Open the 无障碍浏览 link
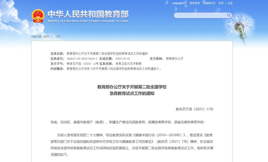 (209, 3)
